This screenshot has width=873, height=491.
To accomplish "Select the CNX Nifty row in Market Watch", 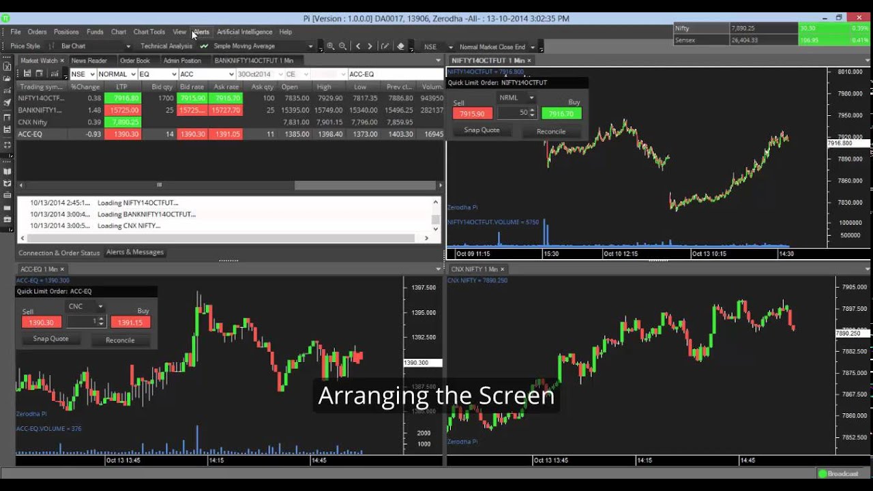I will pyautogui.click(x=231, y=122).
